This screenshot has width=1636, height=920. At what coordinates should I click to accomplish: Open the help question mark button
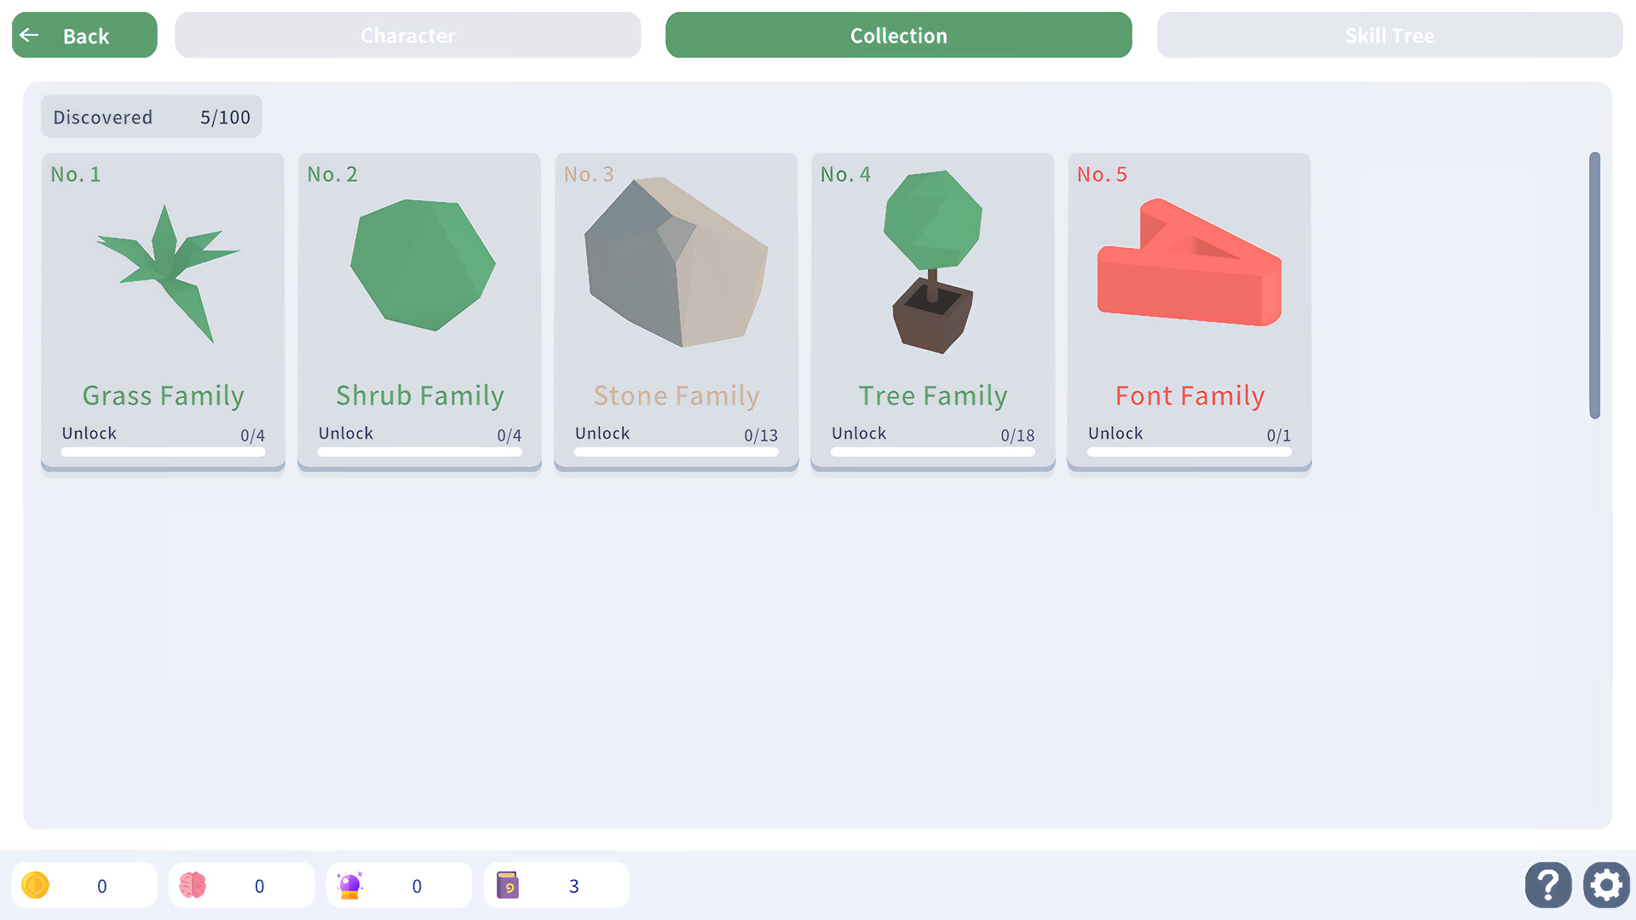pyautogui.click(x=1547, y=885)
